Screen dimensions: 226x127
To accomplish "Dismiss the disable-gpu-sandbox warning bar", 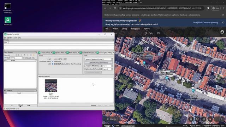I will coord(223,15).
